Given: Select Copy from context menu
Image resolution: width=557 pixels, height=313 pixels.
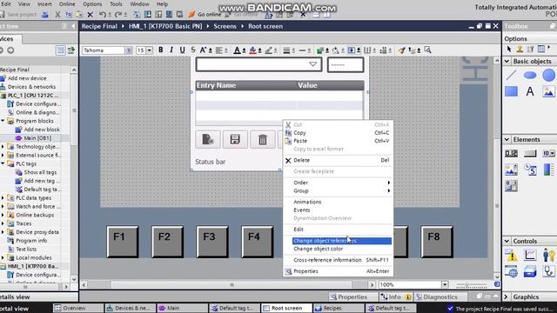Looking at the screenshot, I should [x=339, y=133].
